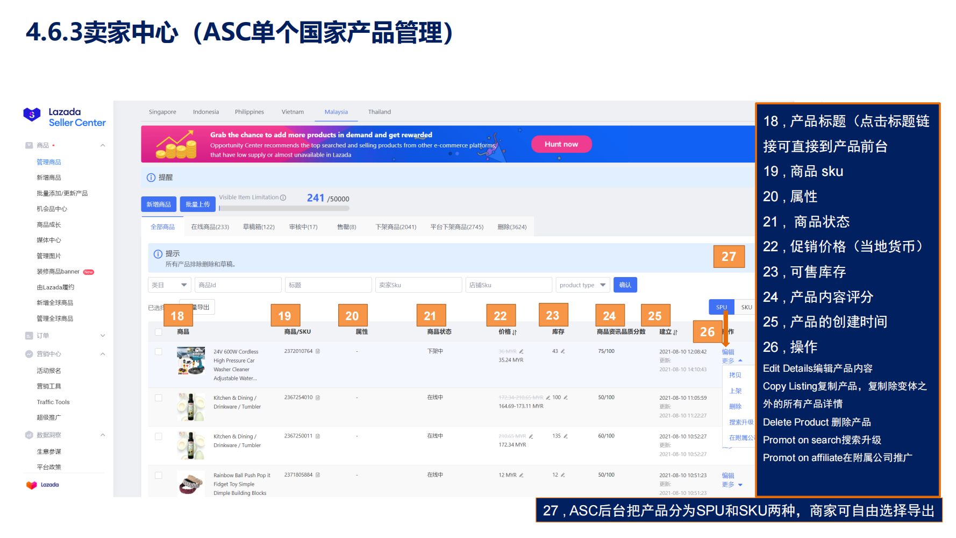Check the select-all checkbox in the table header
956x538 pixels.
[159, 332]
